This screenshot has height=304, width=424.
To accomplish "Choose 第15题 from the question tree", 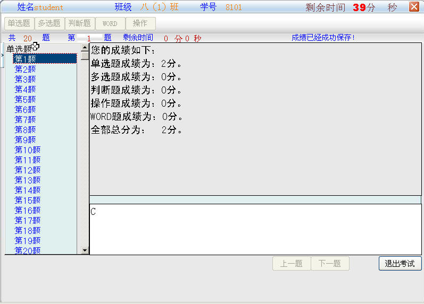I will coord(27,200).
